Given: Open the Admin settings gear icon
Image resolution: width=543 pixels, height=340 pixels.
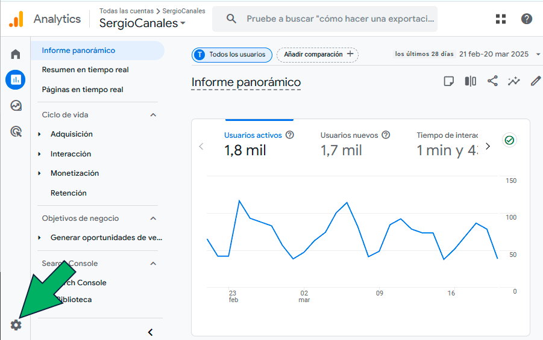Looking at the screenshot, I should click(16, 325).
